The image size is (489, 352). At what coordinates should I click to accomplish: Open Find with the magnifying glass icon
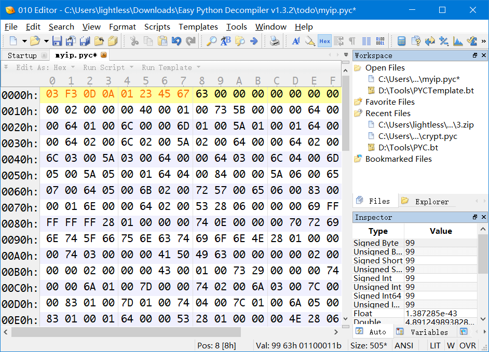[212, 41]
